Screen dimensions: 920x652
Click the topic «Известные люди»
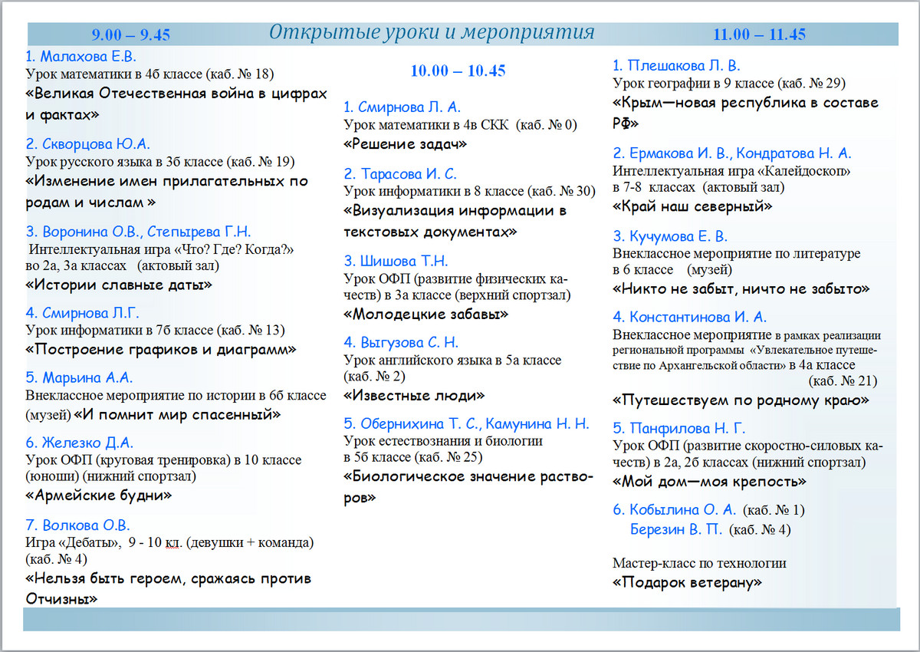415,396
